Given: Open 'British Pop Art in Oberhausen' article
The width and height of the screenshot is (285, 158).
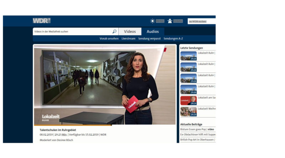Looking at the screenshot, I should point(197,140).
